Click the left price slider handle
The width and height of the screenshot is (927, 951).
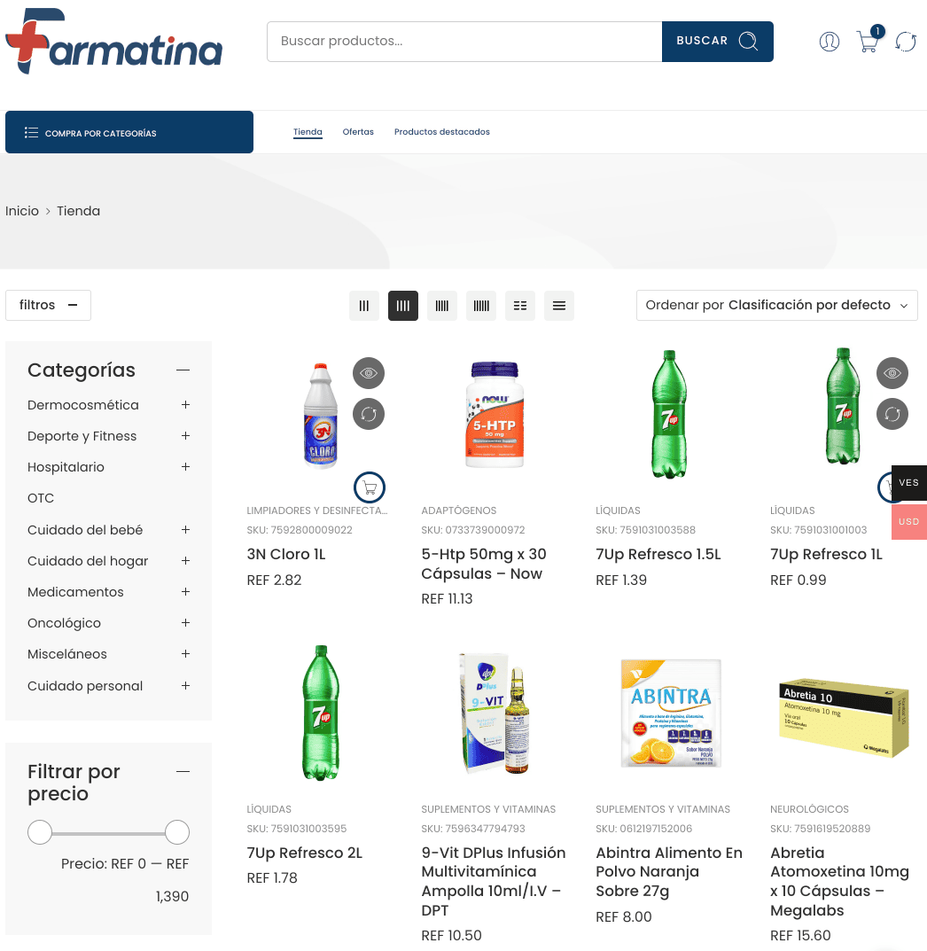tap(40, 832)
